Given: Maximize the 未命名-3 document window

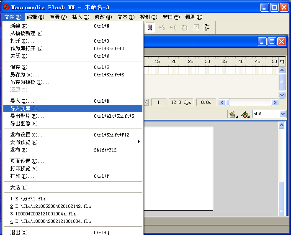Looking at the screenshot, I should pos(272,41).
